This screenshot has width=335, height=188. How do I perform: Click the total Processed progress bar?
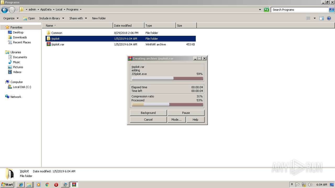(167, 104)
